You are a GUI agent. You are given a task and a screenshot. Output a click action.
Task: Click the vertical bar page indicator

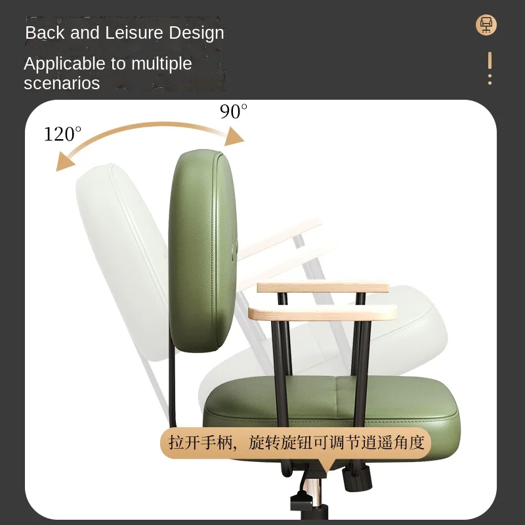490,60
